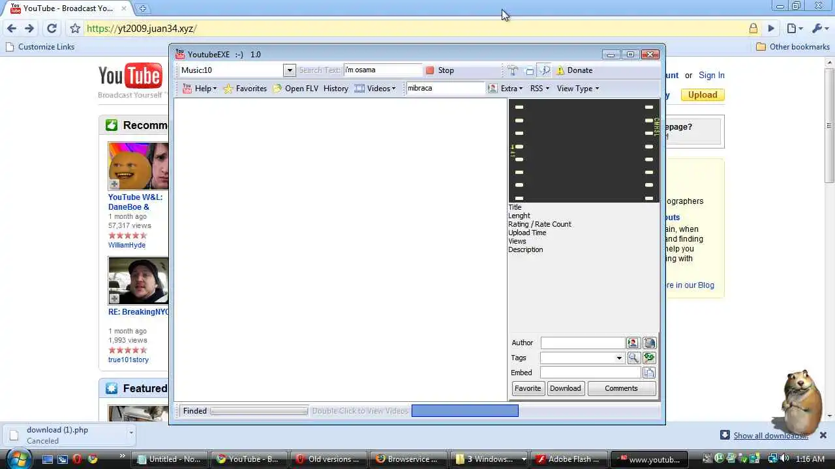835x469 pixels.
Task: Expand the Videos dropdown
Action: click(375, 89)
